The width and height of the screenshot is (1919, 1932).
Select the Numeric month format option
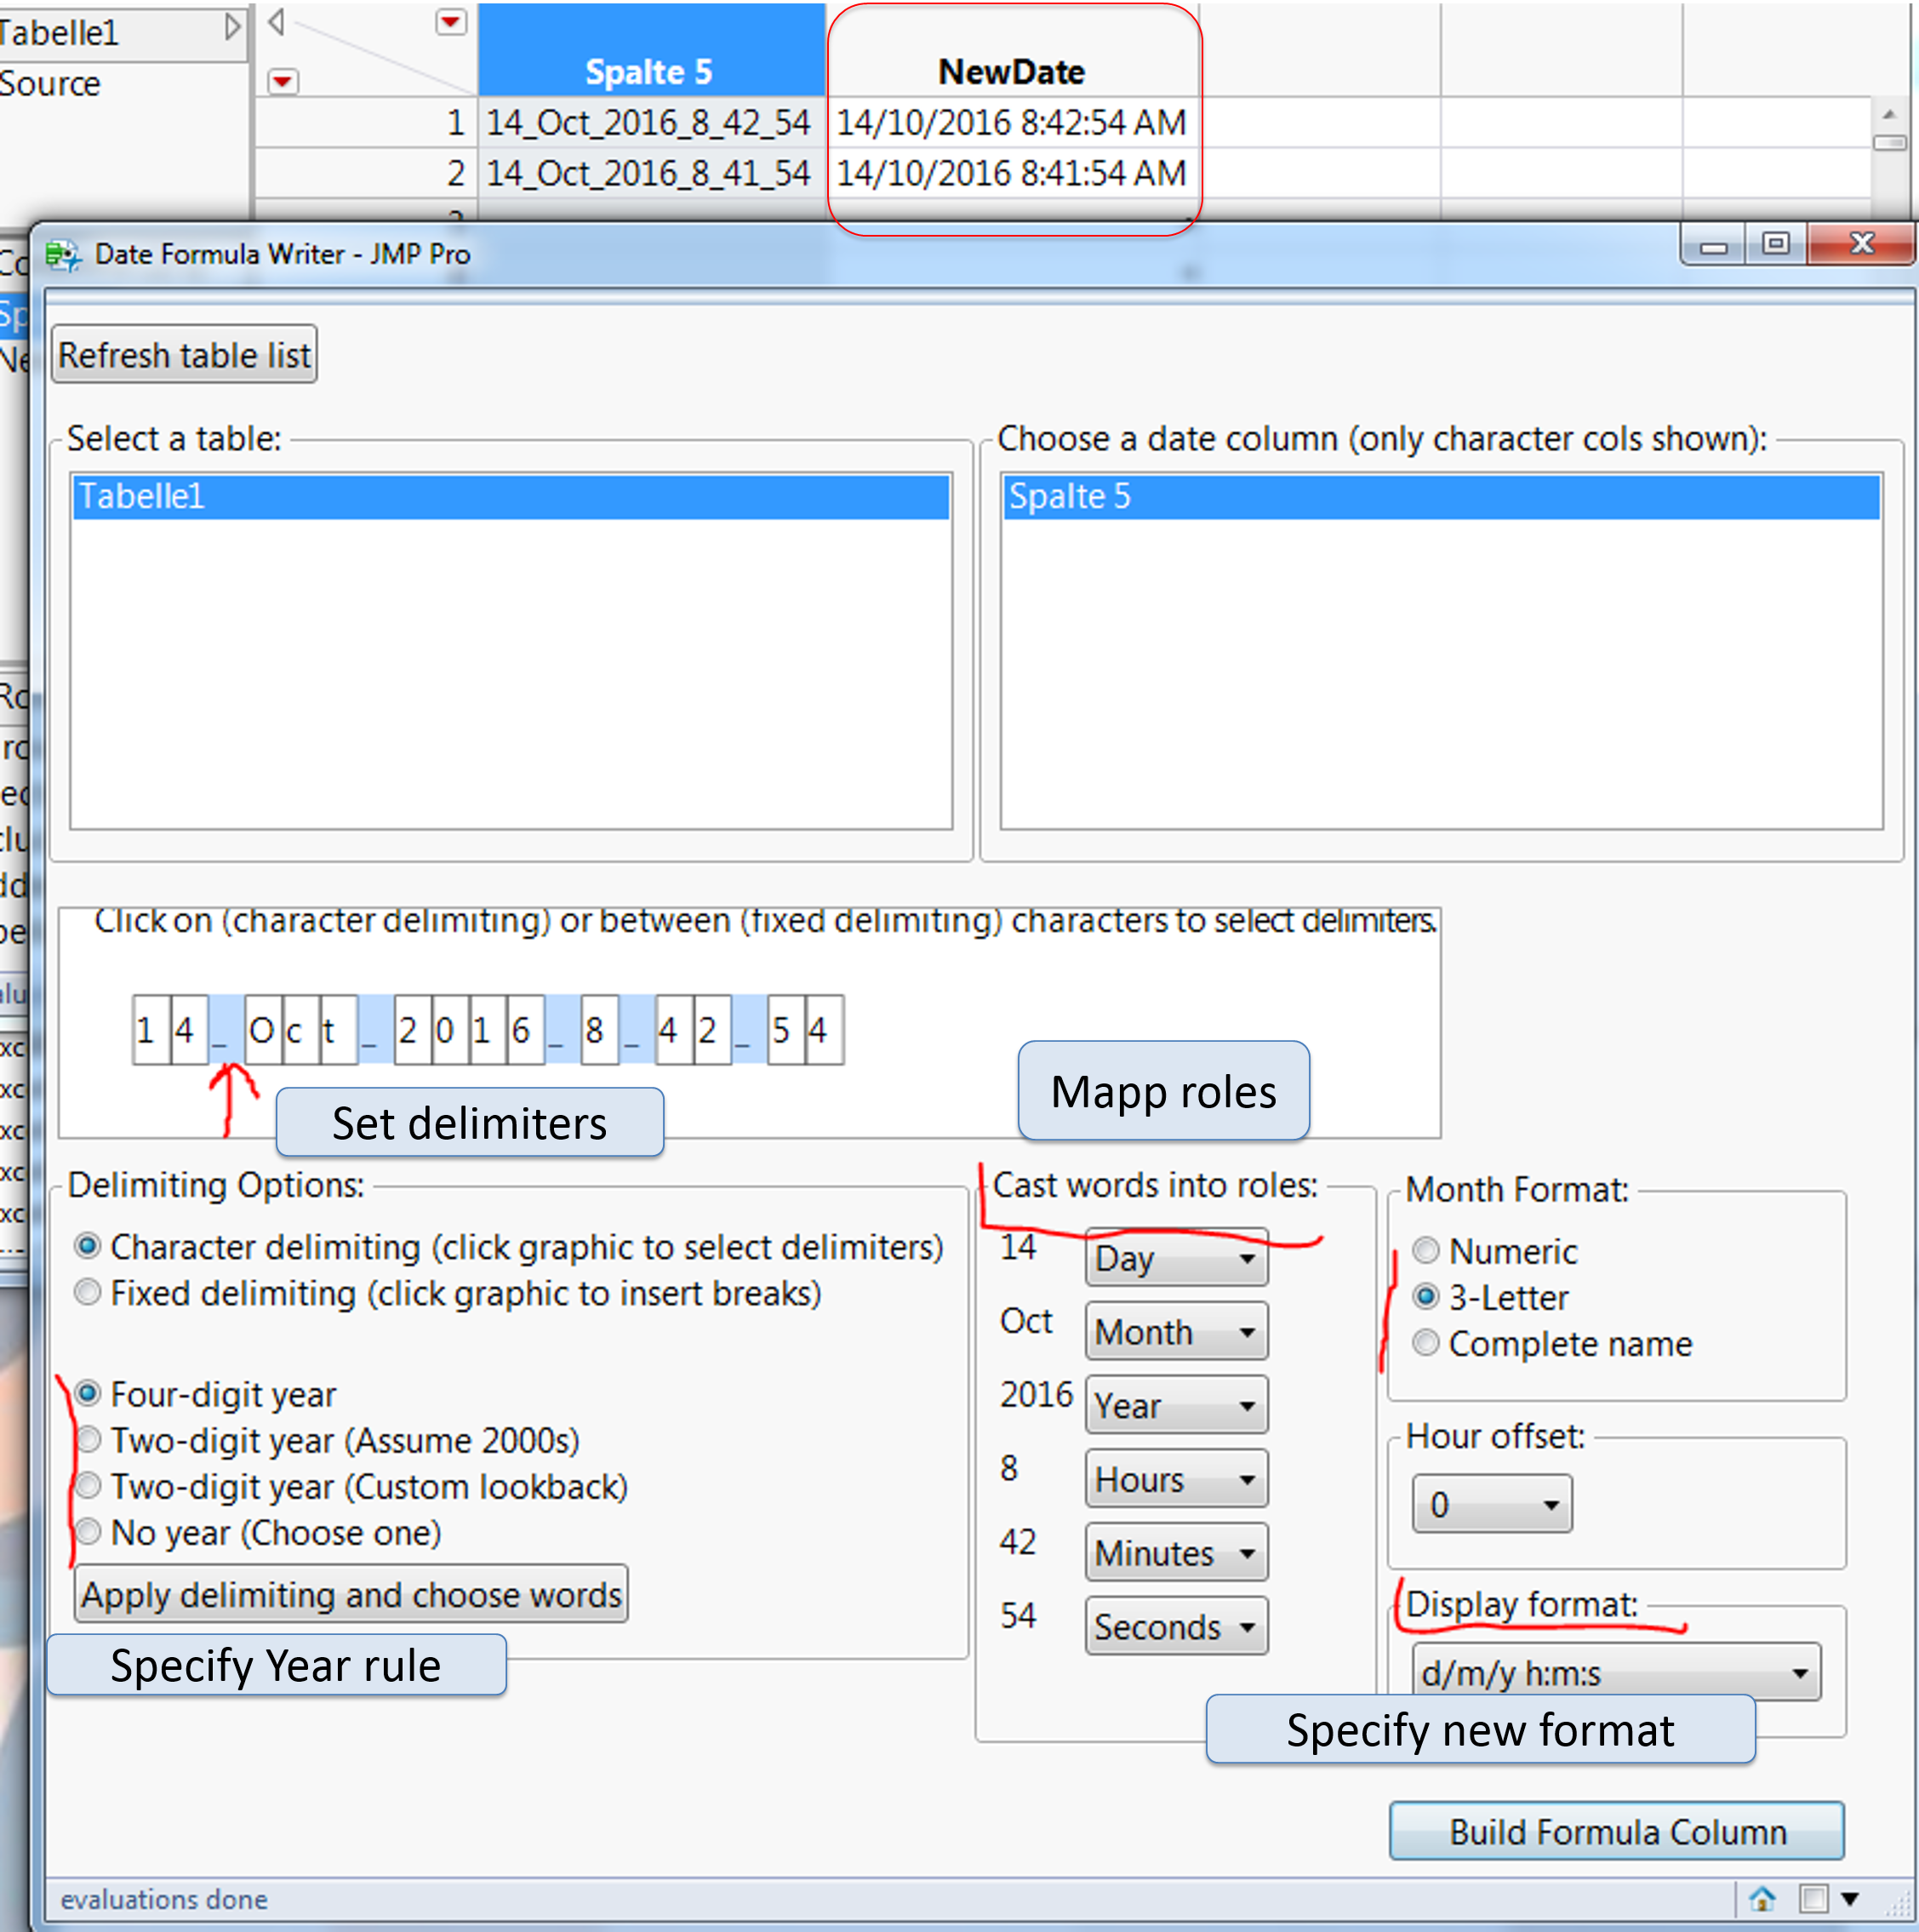(x=1425, y=1250)
